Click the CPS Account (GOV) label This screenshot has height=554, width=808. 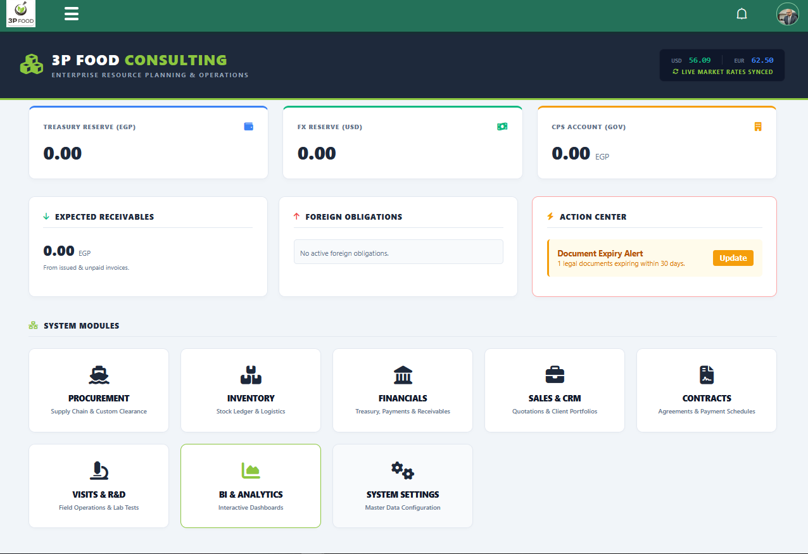pyautogui.click(x=589, y=127)
